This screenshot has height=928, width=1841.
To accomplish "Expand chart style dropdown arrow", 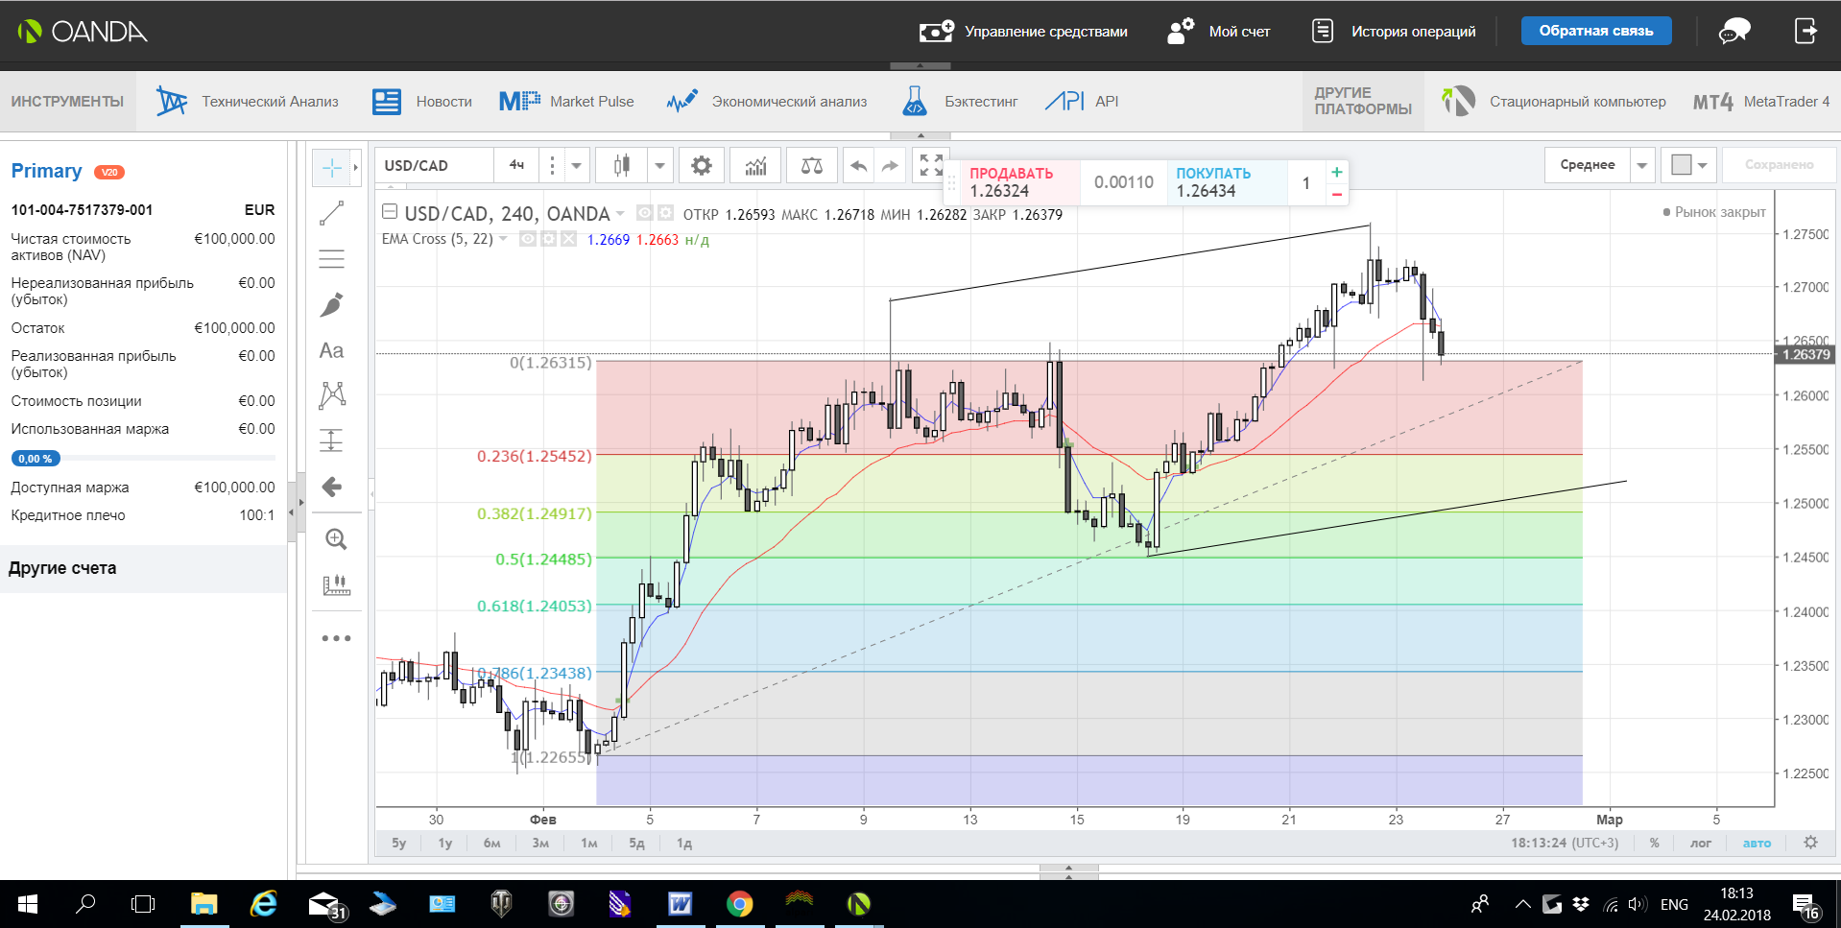I will point(659,166).
